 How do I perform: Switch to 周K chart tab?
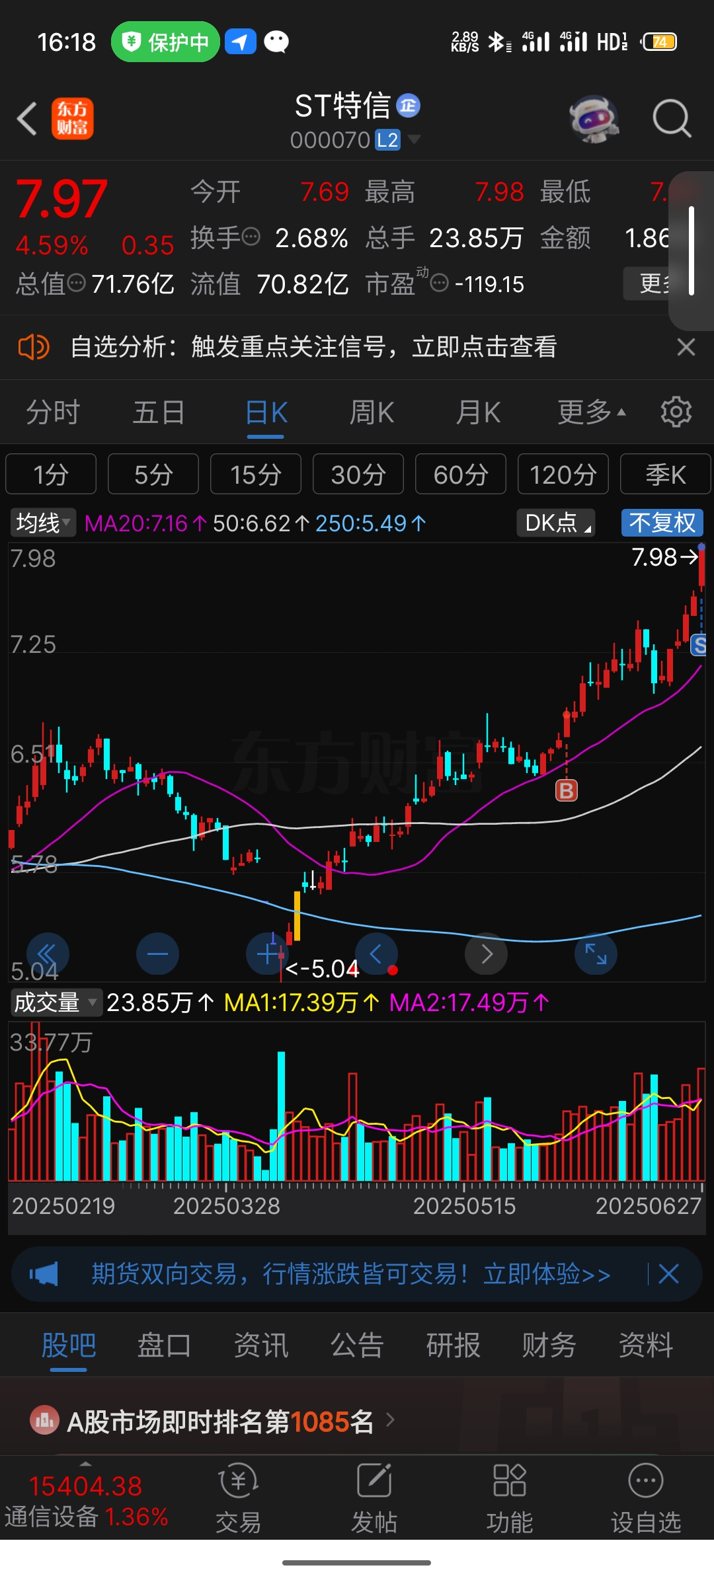coord(372,412)
